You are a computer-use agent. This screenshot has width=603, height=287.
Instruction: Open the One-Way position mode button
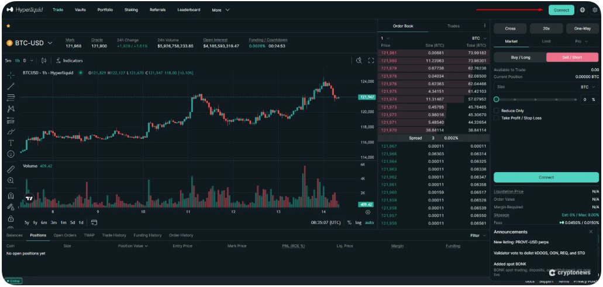(x=582, y=29)
